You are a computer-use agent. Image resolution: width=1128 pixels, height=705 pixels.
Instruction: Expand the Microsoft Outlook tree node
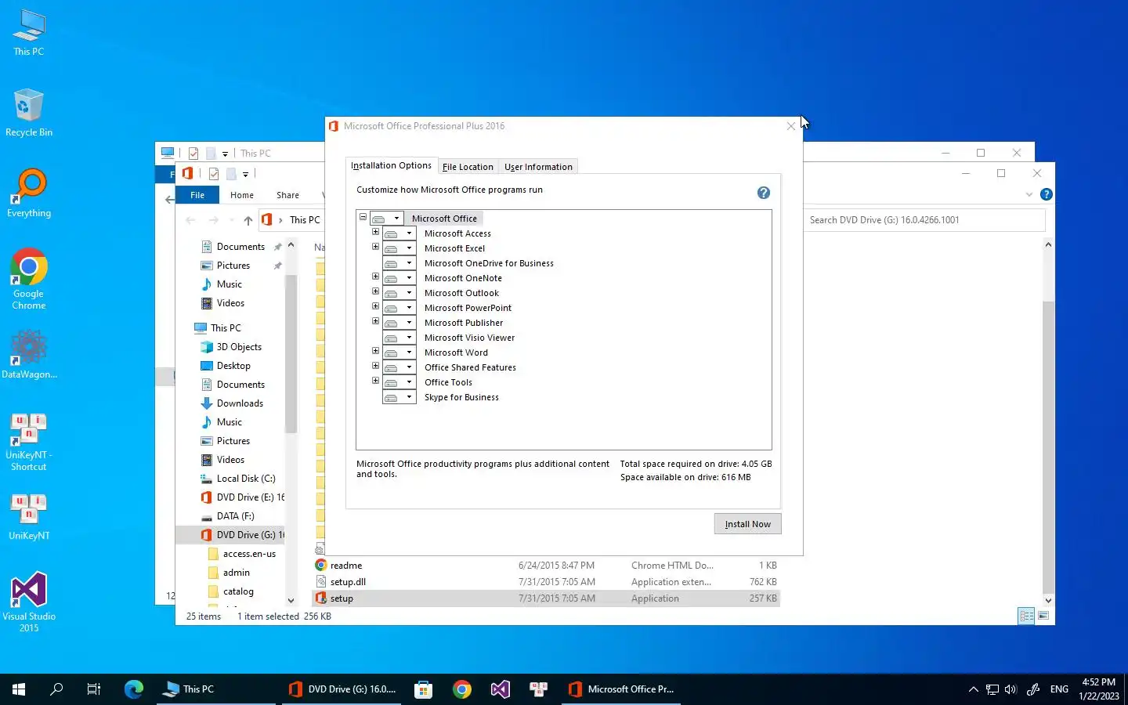pos(375,291)
